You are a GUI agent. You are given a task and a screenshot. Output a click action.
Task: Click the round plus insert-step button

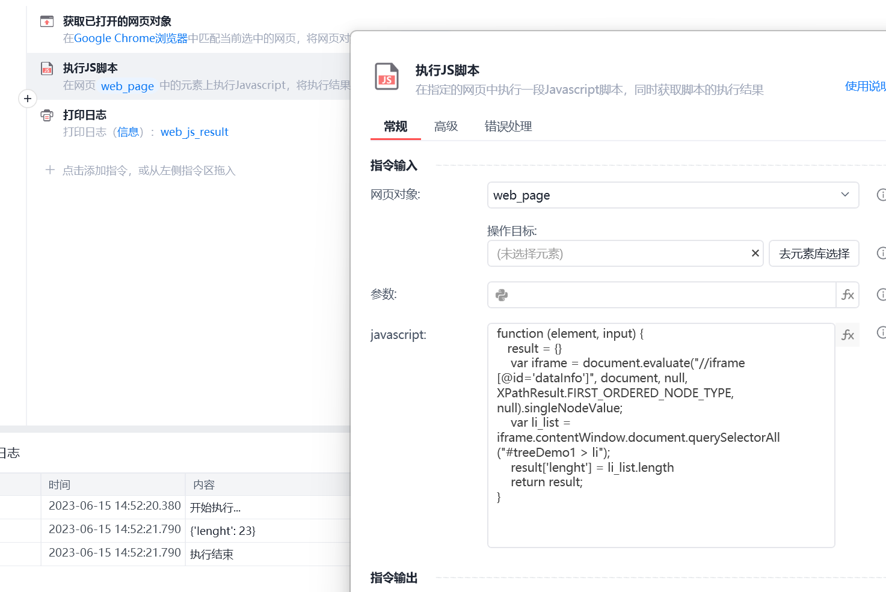[x=28, y=99]
